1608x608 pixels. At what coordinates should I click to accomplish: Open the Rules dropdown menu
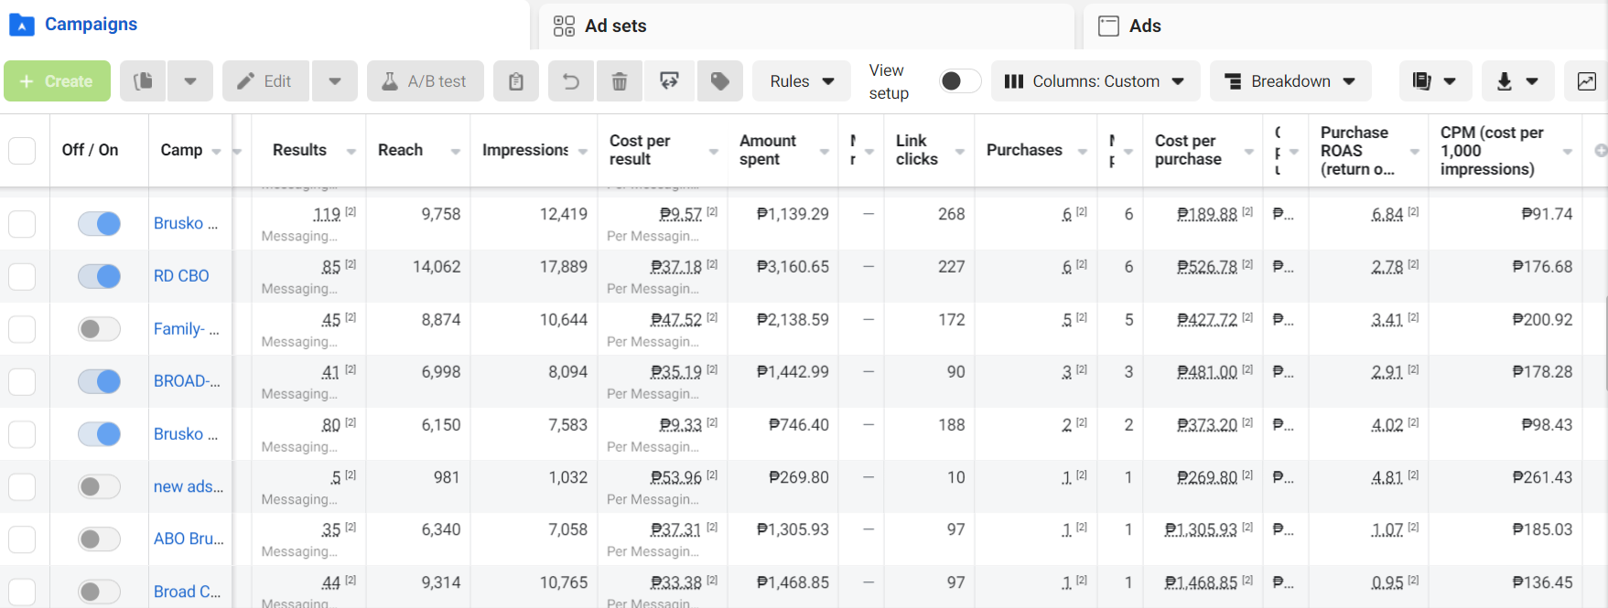point(802,81)
